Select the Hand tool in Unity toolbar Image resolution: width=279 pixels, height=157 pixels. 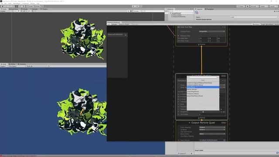pyautogui.click(x=3, y=7)
